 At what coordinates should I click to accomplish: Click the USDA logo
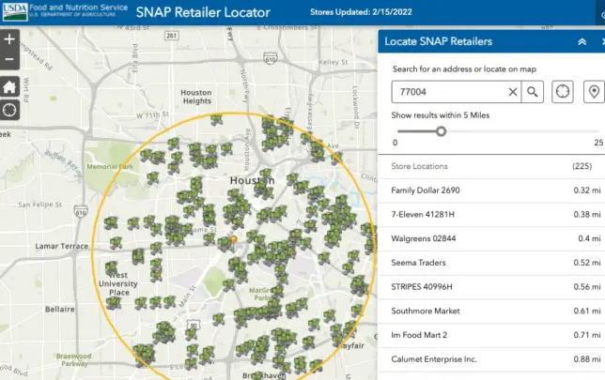(x=15, y=12)
